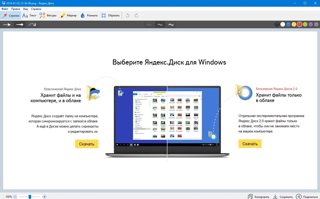Open the Файл menu

5,9
